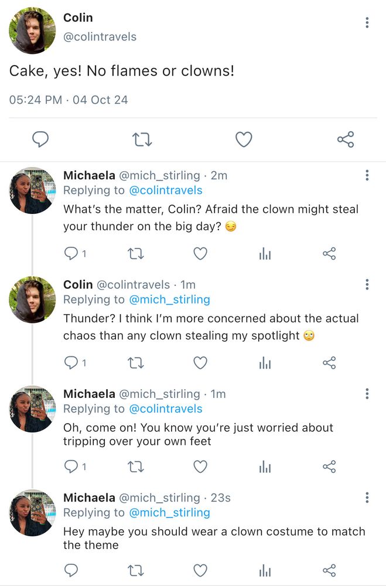Like Michaela's steal your thunder reply
386x586 pixels.
click(200, 254)
